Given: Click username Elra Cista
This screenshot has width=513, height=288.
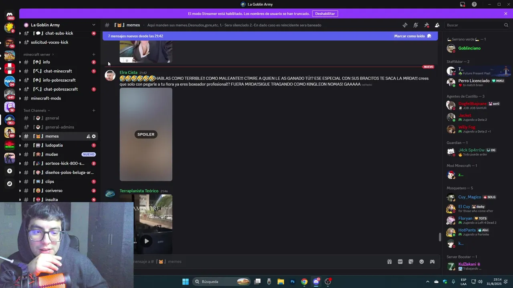Looking at the screenshot, I should pyautogui.click(x=128, y=72).
